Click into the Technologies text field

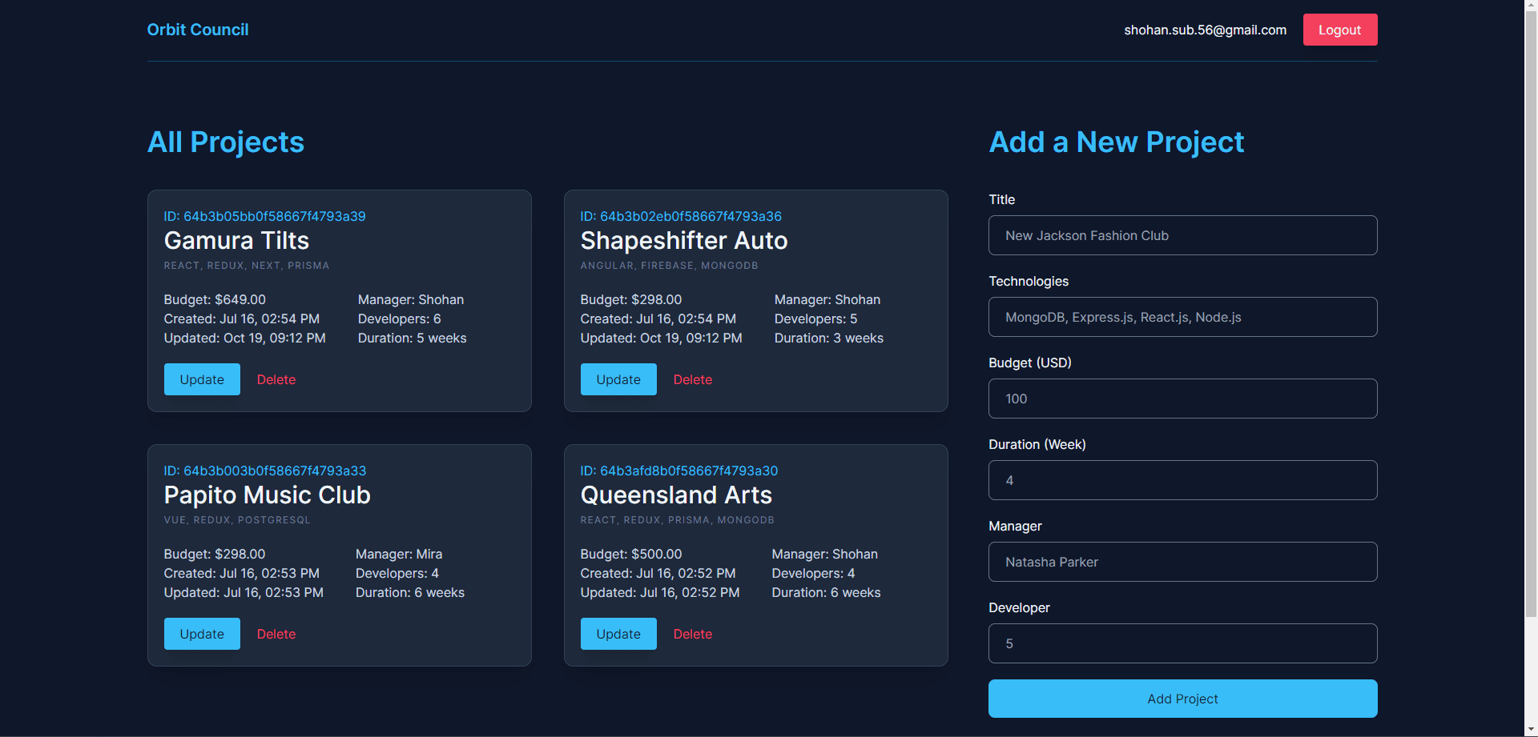click(x=1182, y=317)
